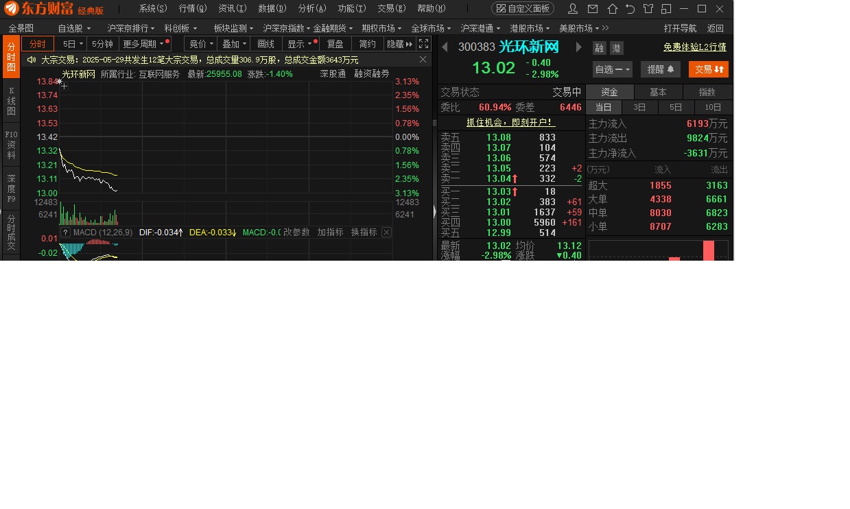The width and height of the screenshot is (850, 509).
Task: Open 沪深京排行 menu dropdown
Action: tap(131, 28)
